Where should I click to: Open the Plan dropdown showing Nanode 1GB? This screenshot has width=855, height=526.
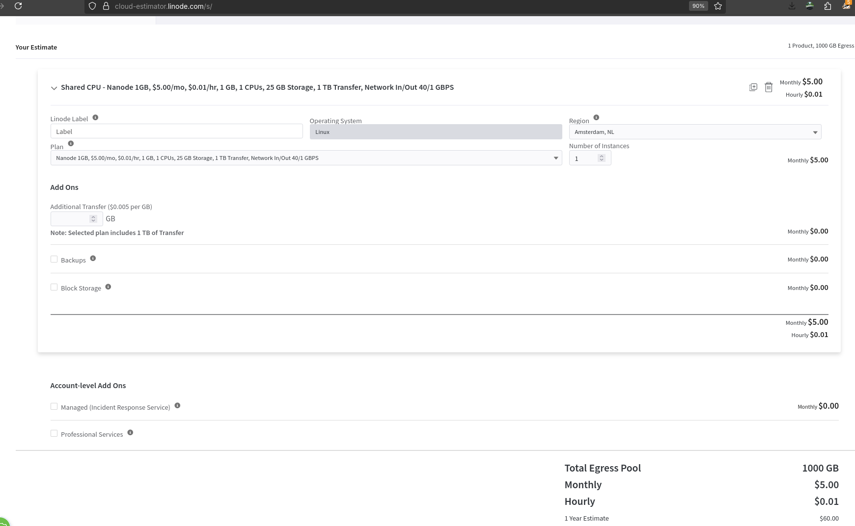coord(305,158)
